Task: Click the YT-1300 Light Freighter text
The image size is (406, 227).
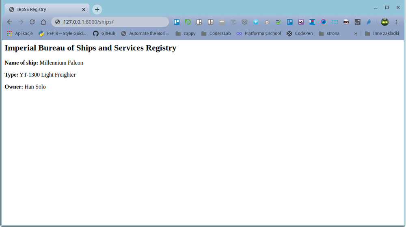Action: (48, 75)
